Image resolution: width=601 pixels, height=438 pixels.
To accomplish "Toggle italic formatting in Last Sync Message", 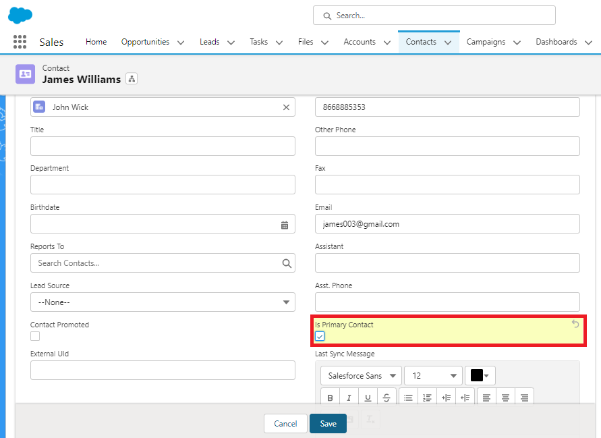I will [349, 398].
